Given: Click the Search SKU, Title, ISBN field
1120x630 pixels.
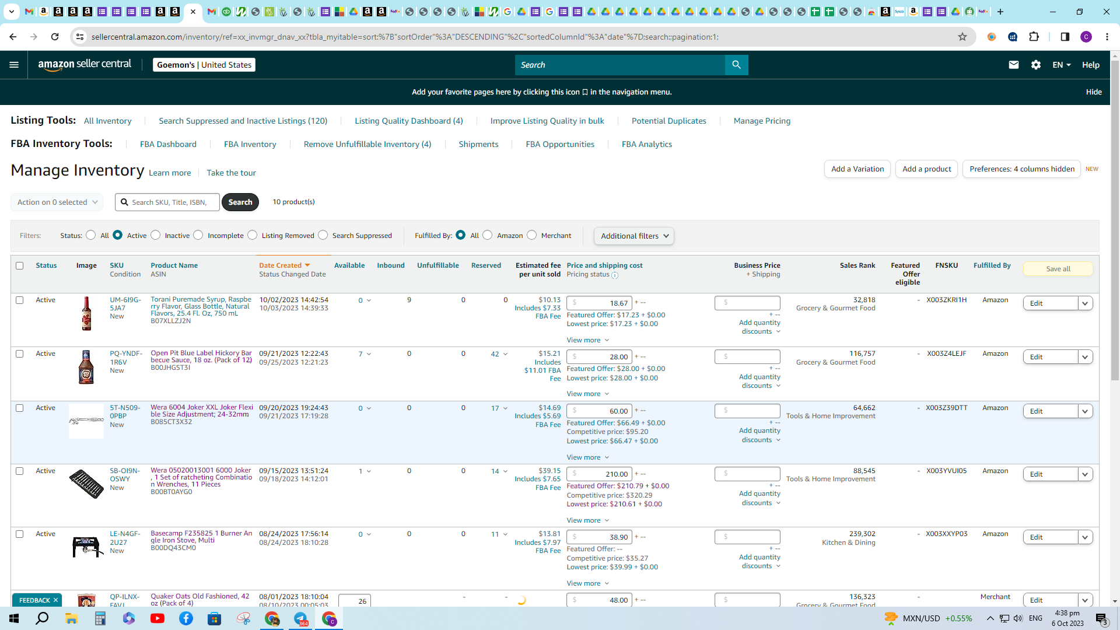Looking at the screenshot, I should tap(167, 202).
